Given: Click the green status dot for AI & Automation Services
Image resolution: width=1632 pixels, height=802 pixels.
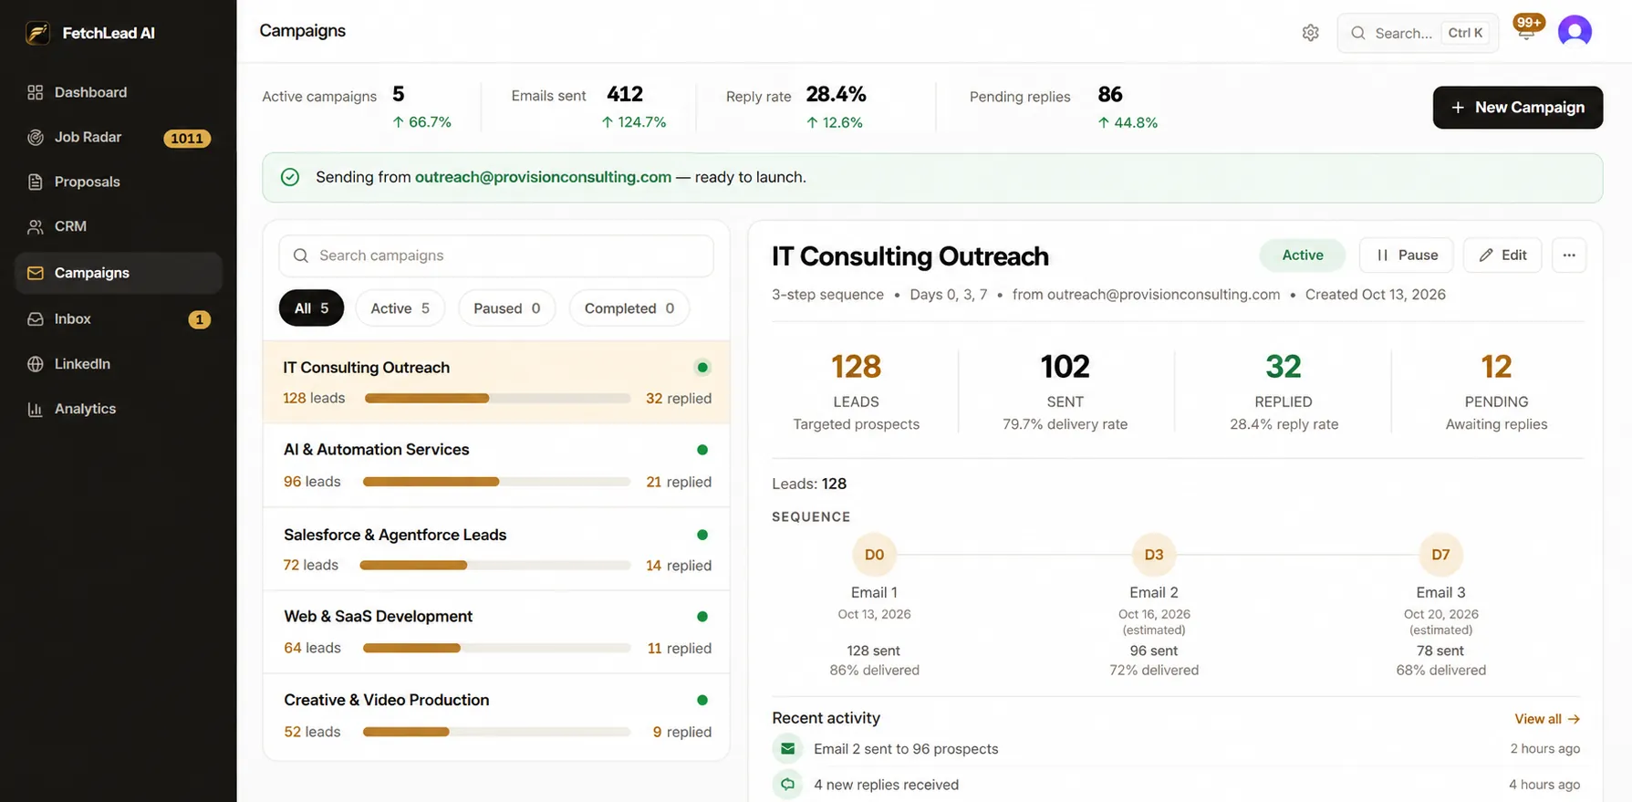Looking at the screenshot, I should (702, 450).
